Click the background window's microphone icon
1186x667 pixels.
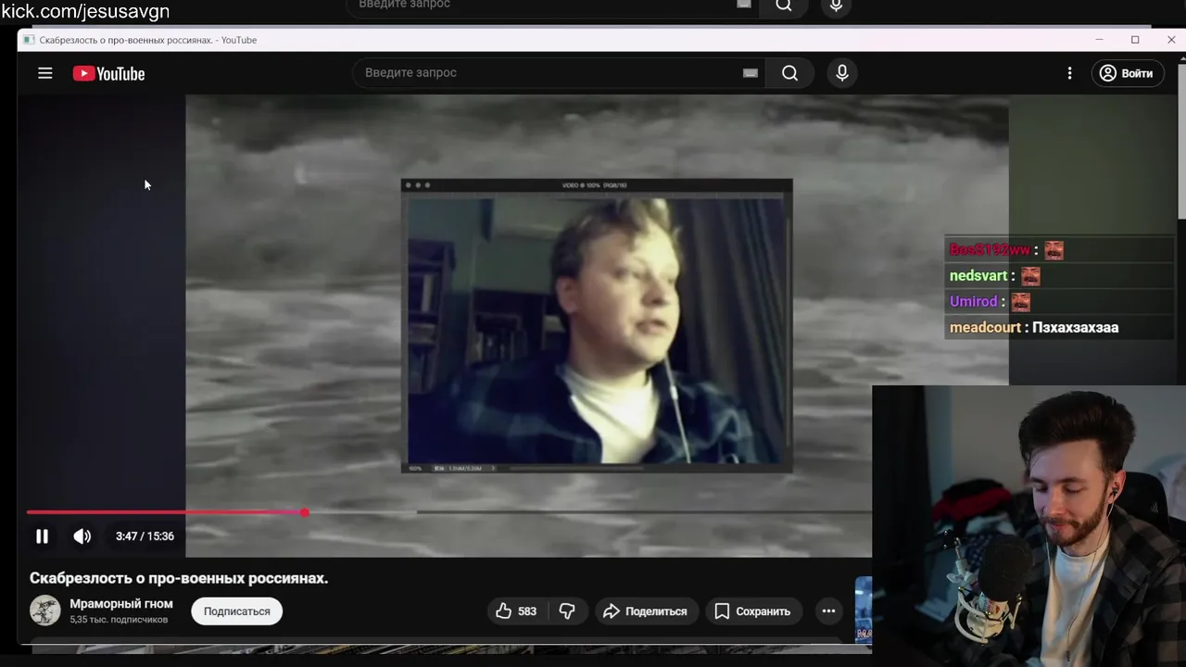pos(836,6)
